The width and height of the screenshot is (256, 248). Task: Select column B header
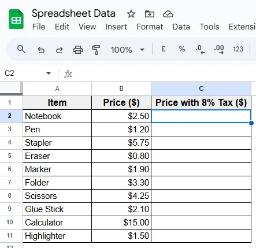pyautogui.click(x=121, y=88)
